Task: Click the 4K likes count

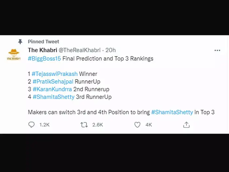Action: click(x=149, y=124)
